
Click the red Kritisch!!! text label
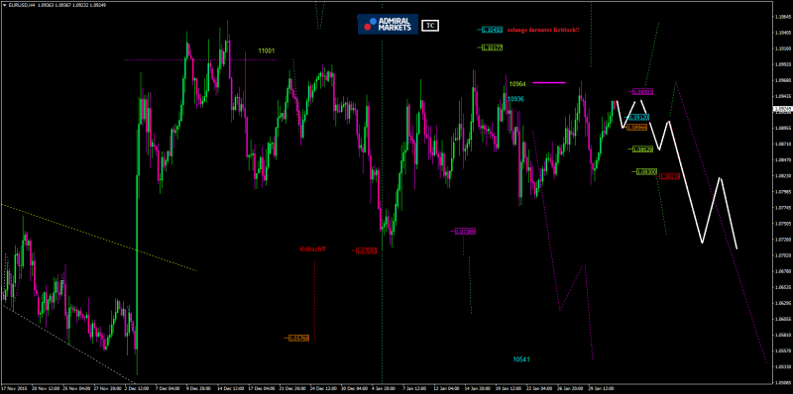312,249
